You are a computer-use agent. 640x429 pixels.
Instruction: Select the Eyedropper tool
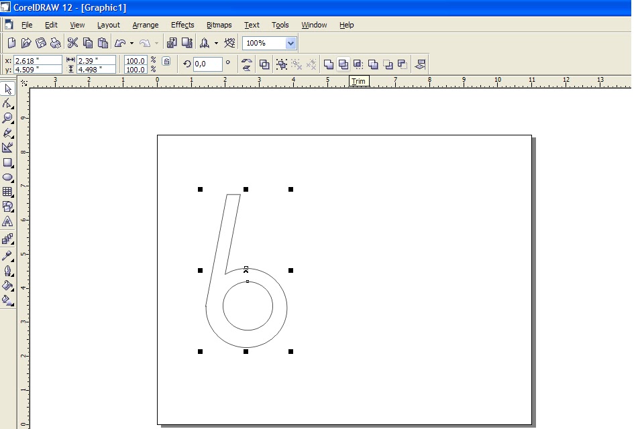click(8, 255)
